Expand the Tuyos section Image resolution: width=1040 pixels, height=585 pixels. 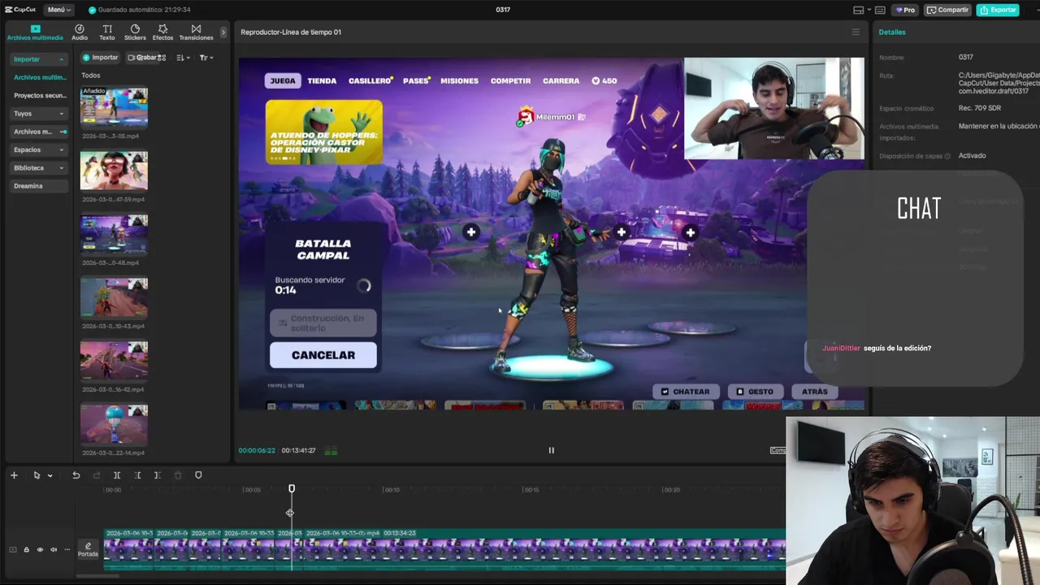click(x=38, y=114)
